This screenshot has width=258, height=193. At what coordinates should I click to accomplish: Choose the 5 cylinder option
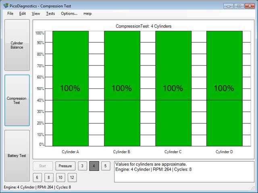click(105, 166)
